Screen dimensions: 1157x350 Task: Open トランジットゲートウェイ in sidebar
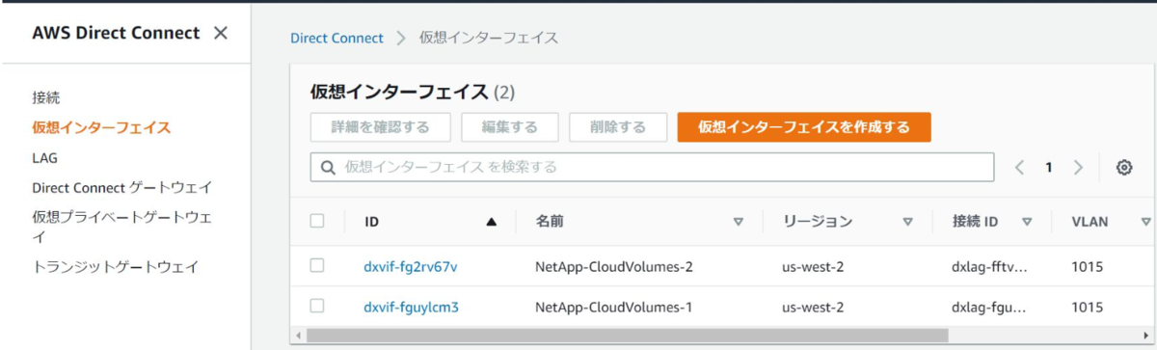pyautogui.click(x=115, y=267)
